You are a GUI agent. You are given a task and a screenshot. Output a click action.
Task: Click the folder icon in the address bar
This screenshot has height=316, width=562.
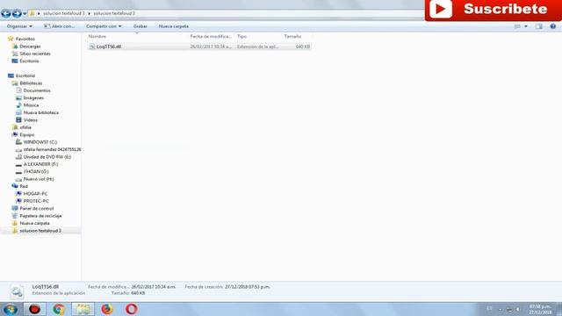point(32,13)
